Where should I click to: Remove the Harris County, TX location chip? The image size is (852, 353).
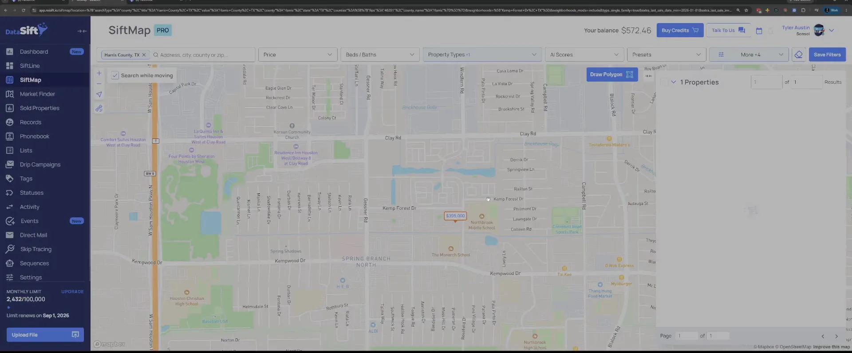tap(144, 55)
